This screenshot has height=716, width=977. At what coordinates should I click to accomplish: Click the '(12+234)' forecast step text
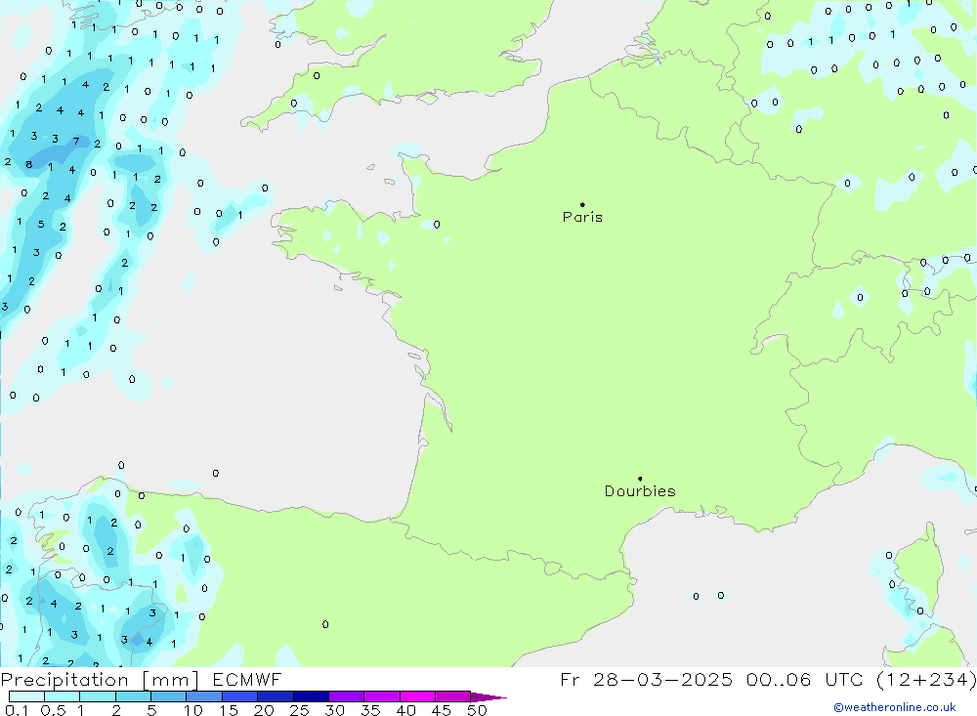click(926, 680)
